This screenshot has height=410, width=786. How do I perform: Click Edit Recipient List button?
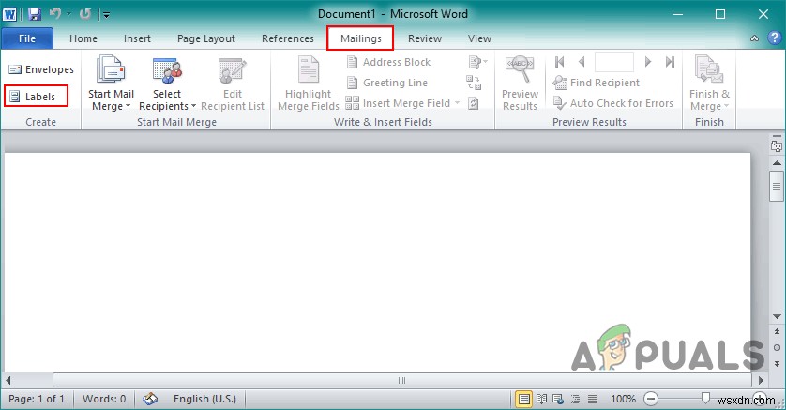pyautogui.click(x=232, y=84)
